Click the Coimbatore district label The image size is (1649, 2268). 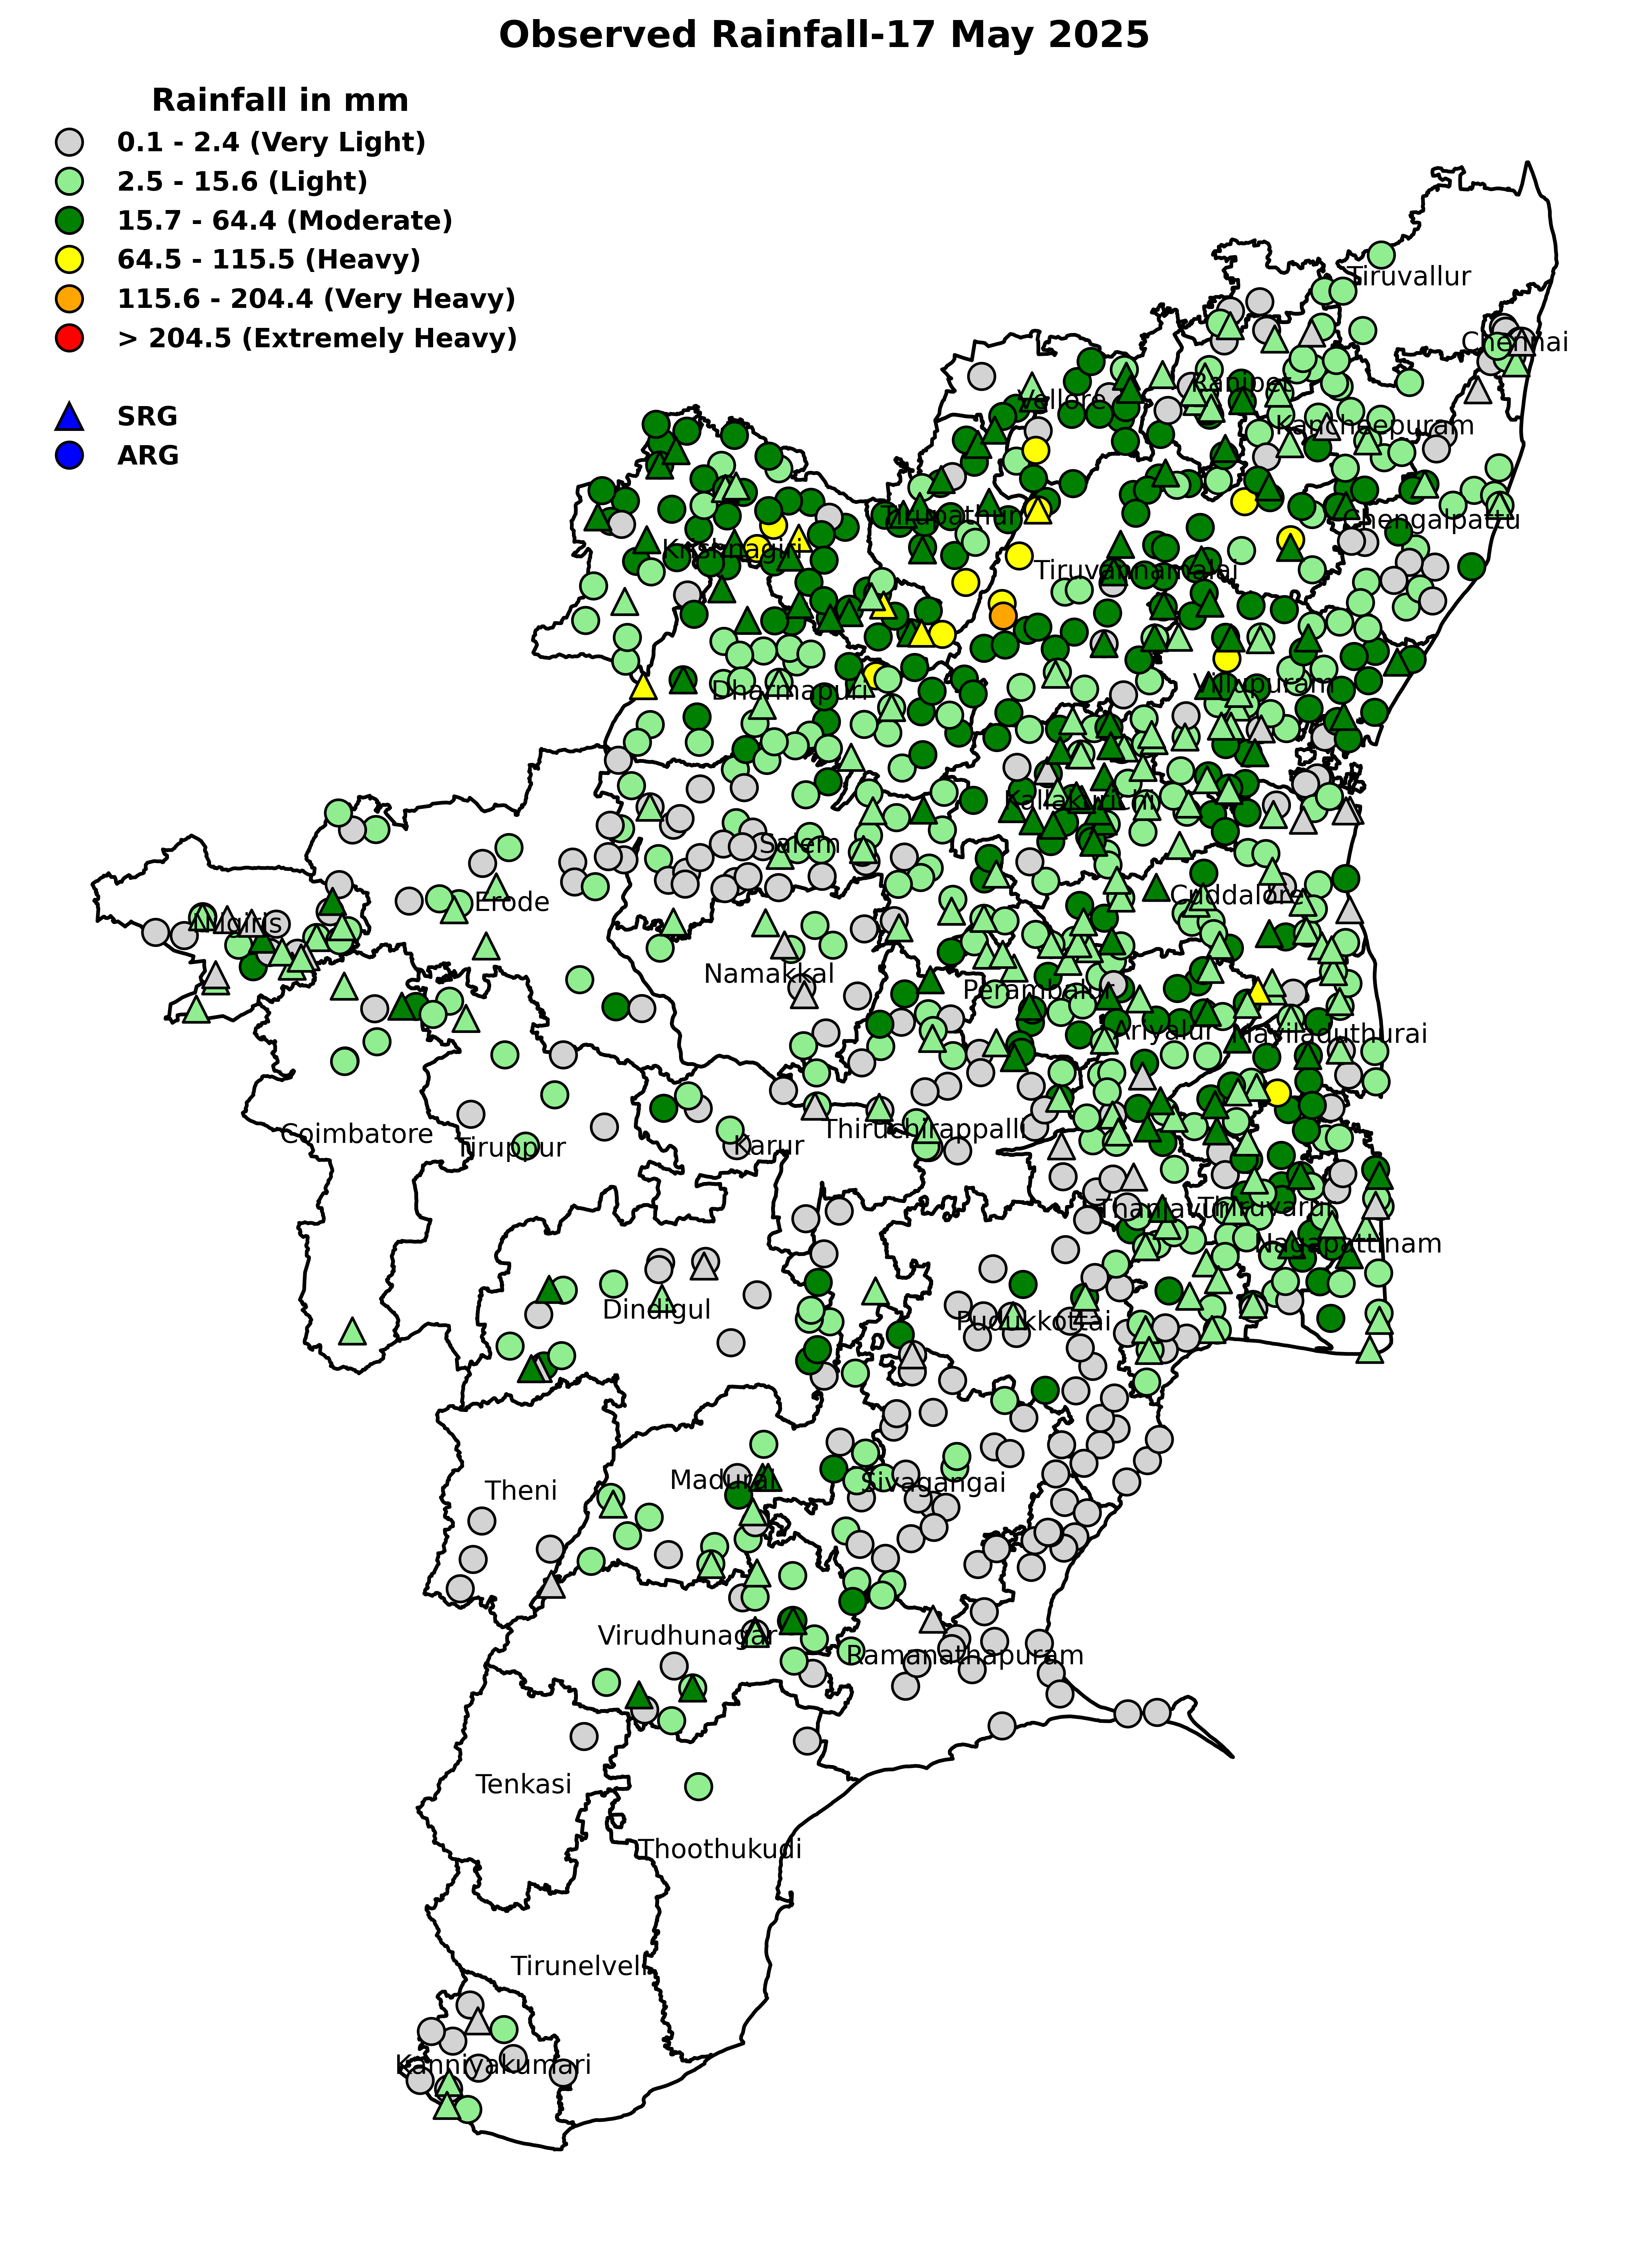357,1134
